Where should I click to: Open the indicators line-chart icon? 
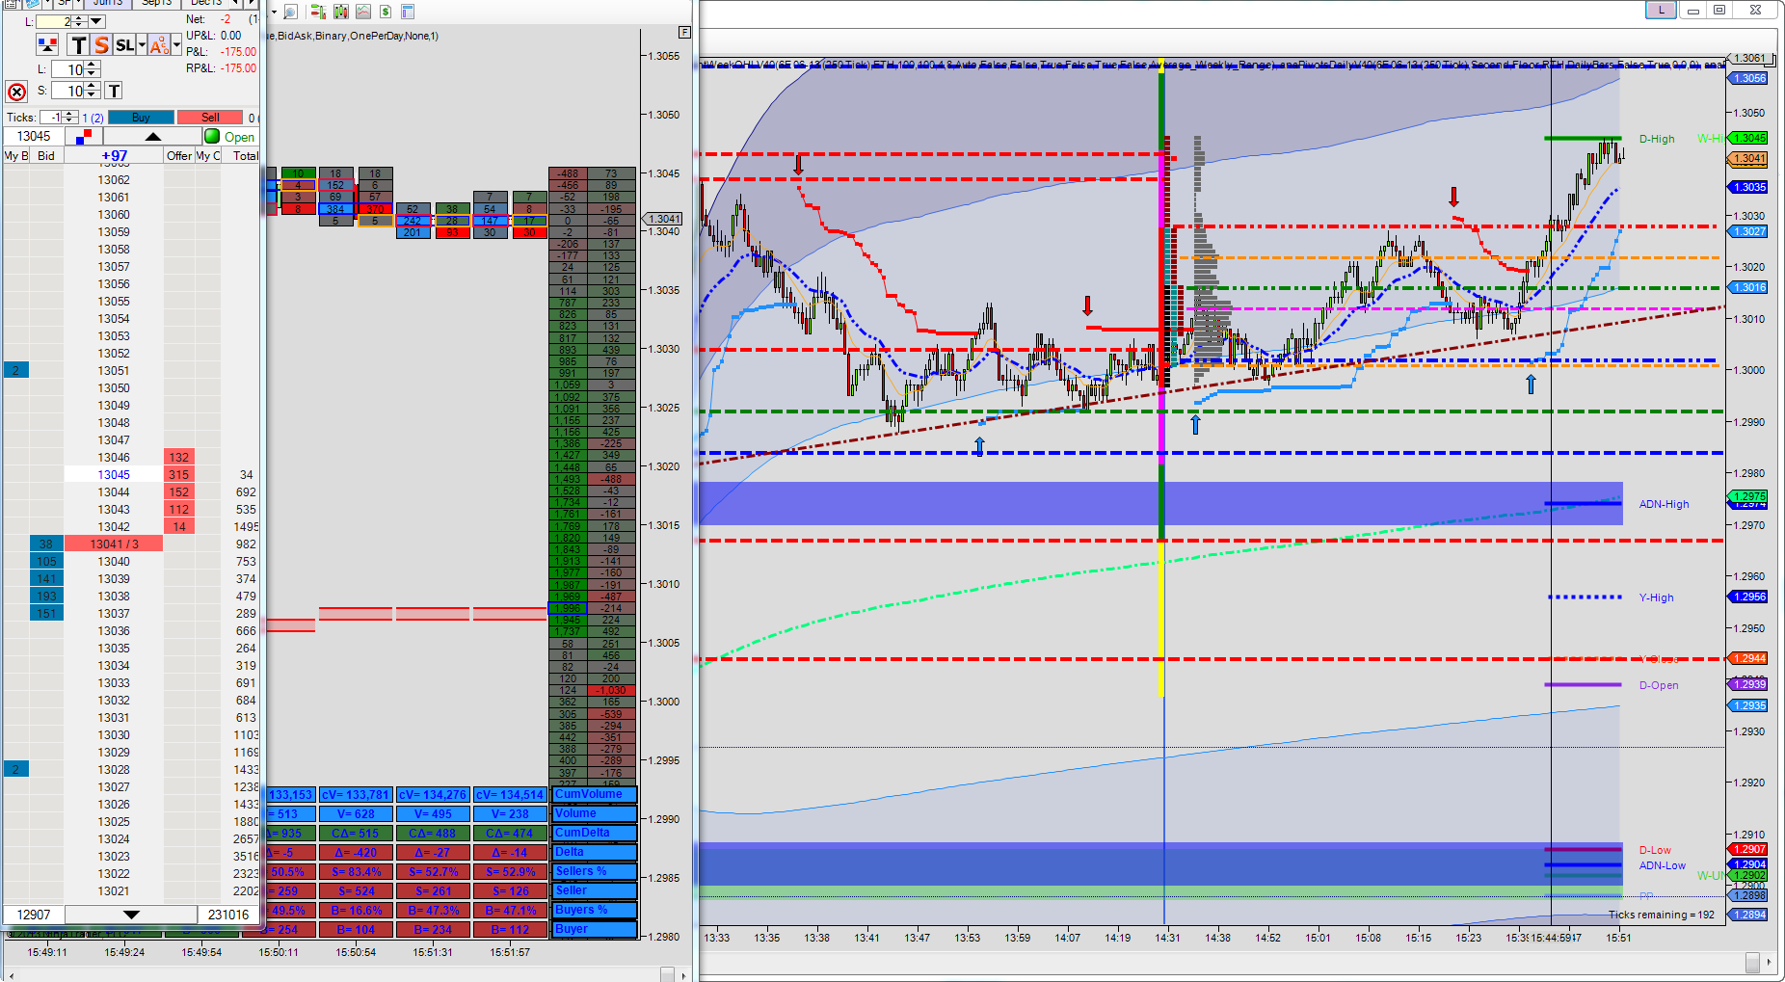(363, 12)
